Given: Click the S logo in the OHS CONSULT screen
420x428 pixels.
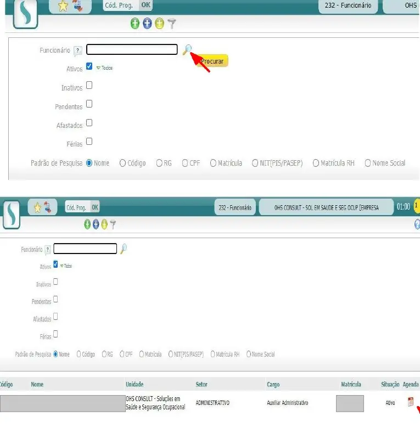Looking at the screenshot, I should click(x=12, y=215).
